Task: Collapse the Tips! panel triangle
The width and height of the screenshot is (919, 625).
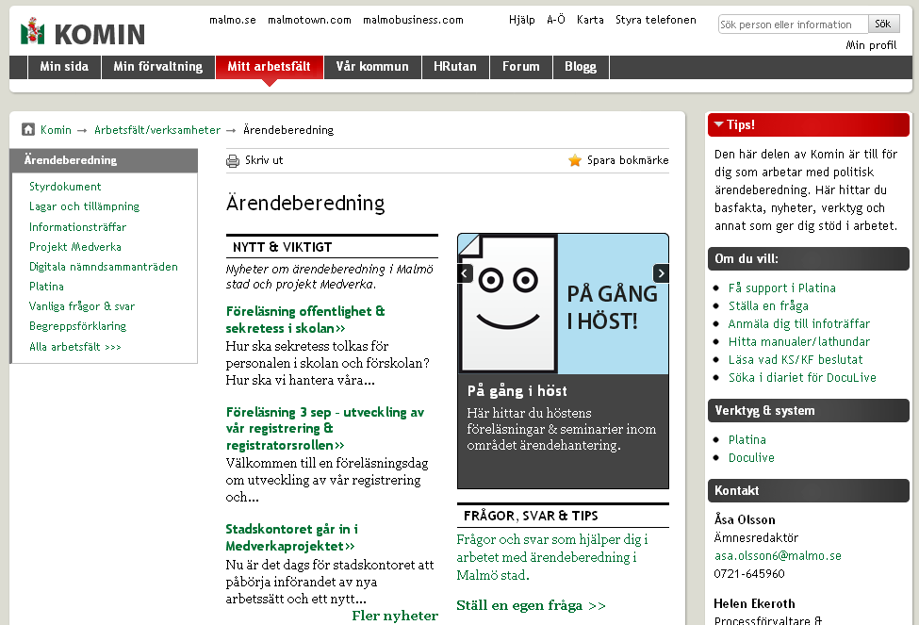Action: (x=718, y=124)
